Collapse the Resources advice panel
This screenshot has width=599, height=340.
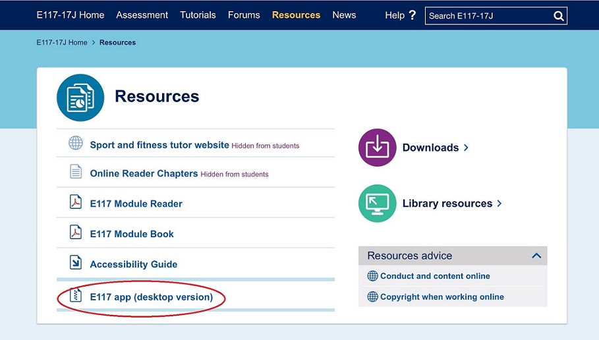(537, 256)
